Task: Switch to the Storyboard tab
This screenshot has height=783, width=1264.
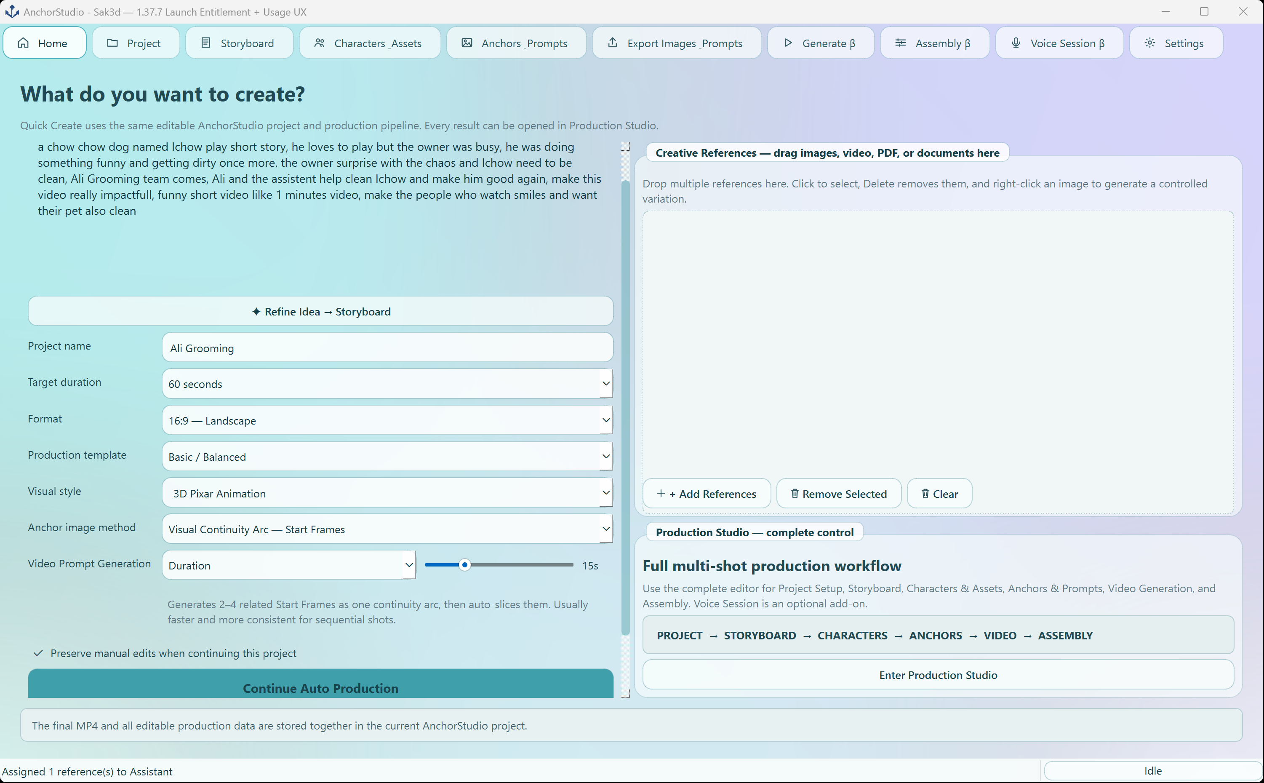Action: click(239, 43)
